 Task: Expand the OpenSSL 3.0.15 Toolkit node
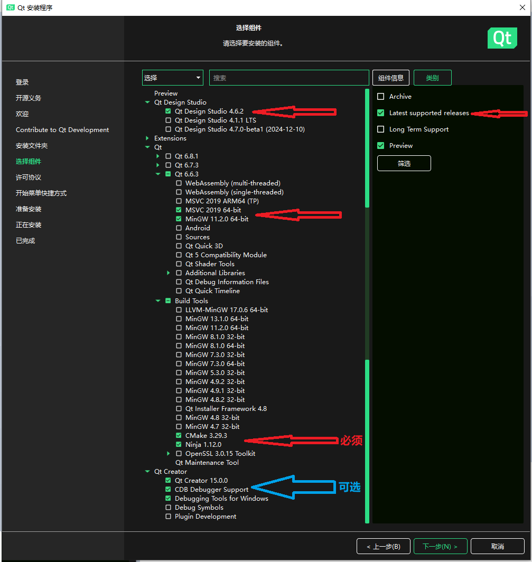(x=168, y=453)
